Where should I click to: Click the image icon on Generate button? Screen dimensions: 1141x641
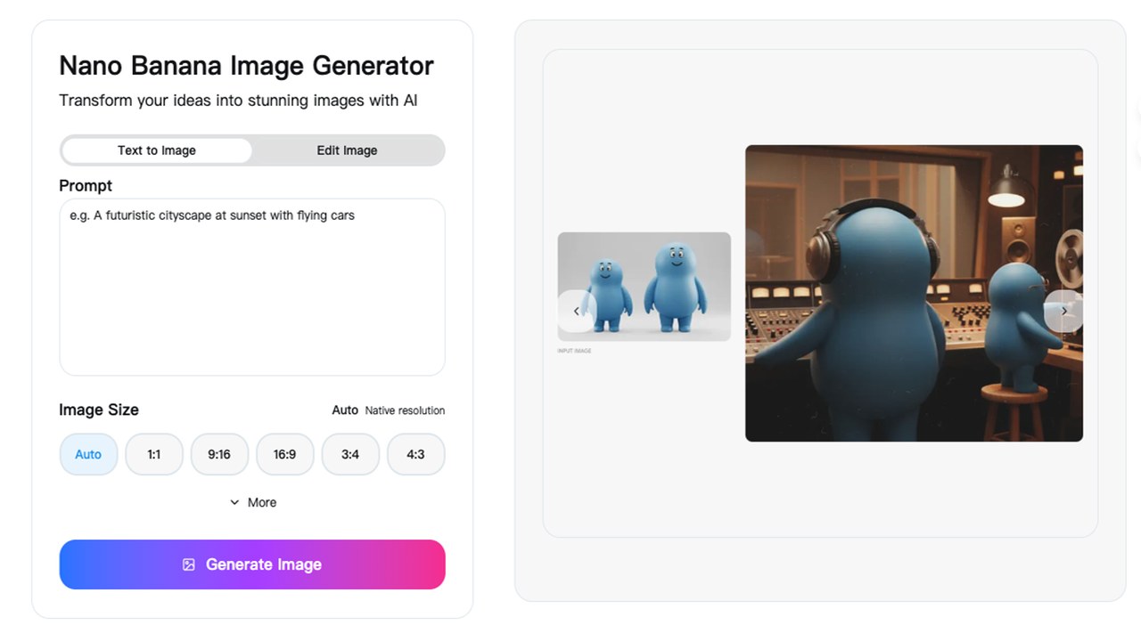(x=189, y=564)
